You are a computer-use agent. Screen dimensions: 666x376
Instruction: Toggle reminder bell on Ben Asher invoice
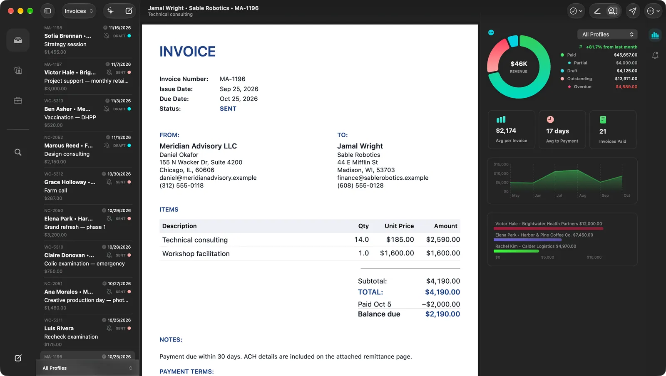[x=107, y=109]
